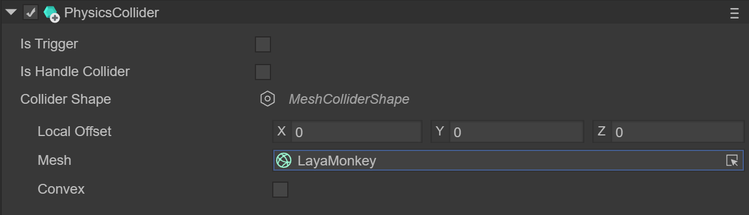749x215 pixels.
Task: Click the X axis label of Local Offset
Action: point(281,131)
